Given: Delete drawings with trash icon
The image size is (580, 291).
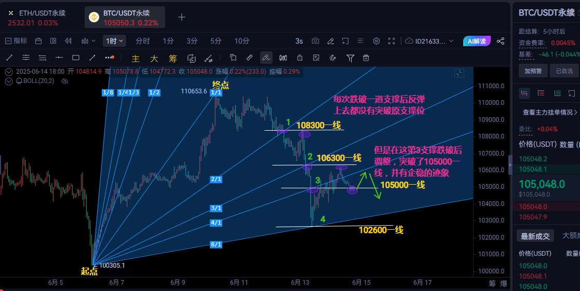Looking at the screenshot, I should 366,58.
